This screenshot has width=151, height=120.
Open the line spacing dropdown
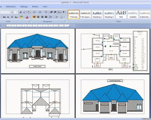click(x=51, y=17)
